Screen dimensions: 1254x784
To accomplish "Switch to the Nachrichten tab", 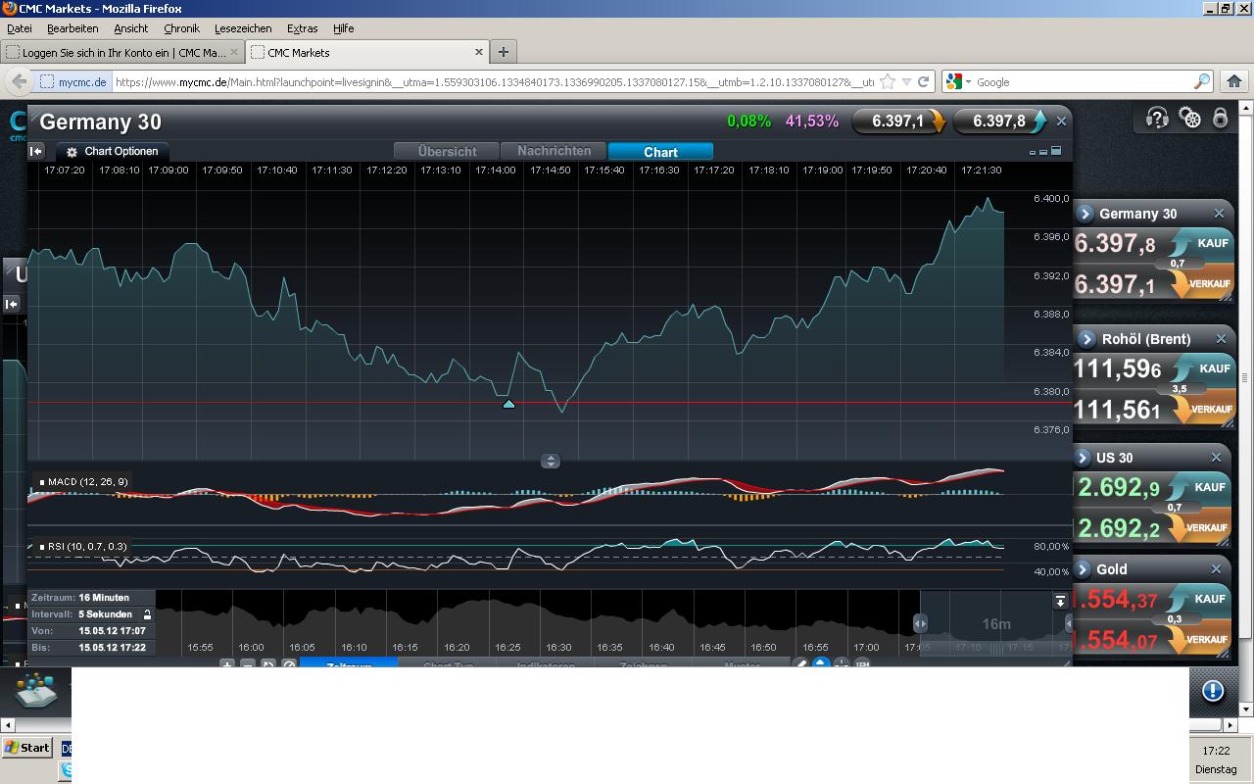I will (554, 151).
